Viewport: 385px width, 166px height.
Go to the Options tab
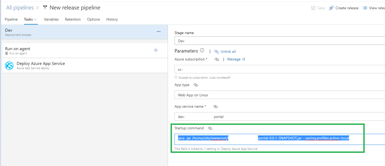[93, 19]
